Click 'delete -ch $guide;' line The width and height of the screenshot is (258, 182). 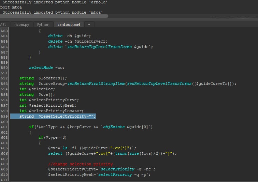[x=69, y=36]
